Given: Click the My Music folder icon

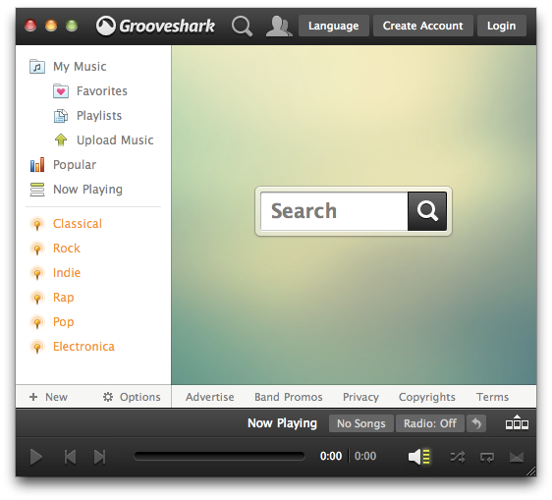Looking at the screenshot, I should (x=37, y=66).
